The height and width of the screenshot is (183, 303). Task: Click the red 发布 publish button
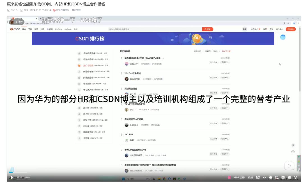[x=291, y=29]
